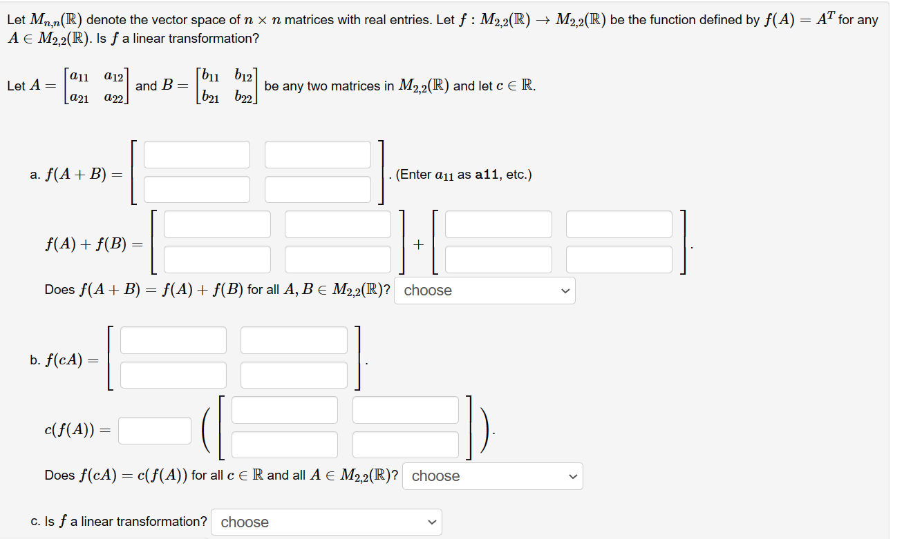Screen dimensions: 913x539
Task: Select the top-left box of the f(B) matrix
Action: [x=498, y=224]
